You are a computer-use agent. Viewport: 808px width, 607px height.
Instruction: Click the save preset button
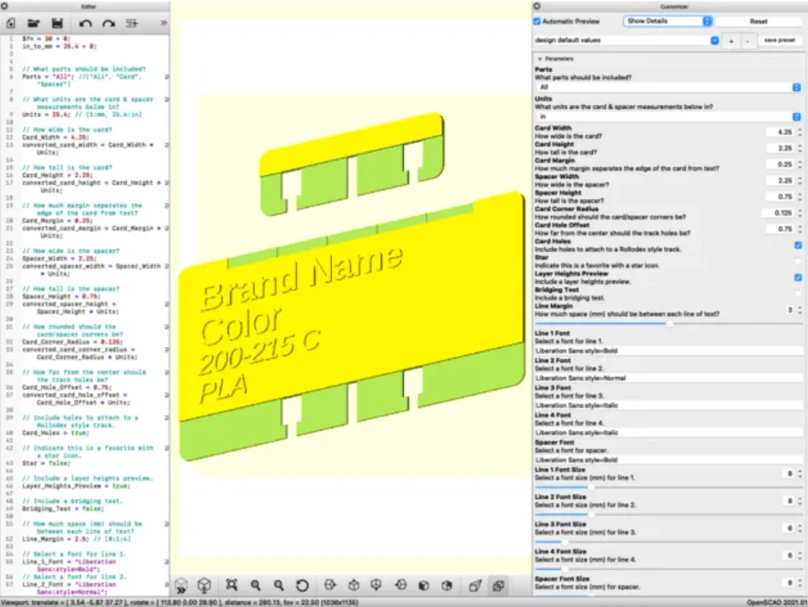click(779, 40)
